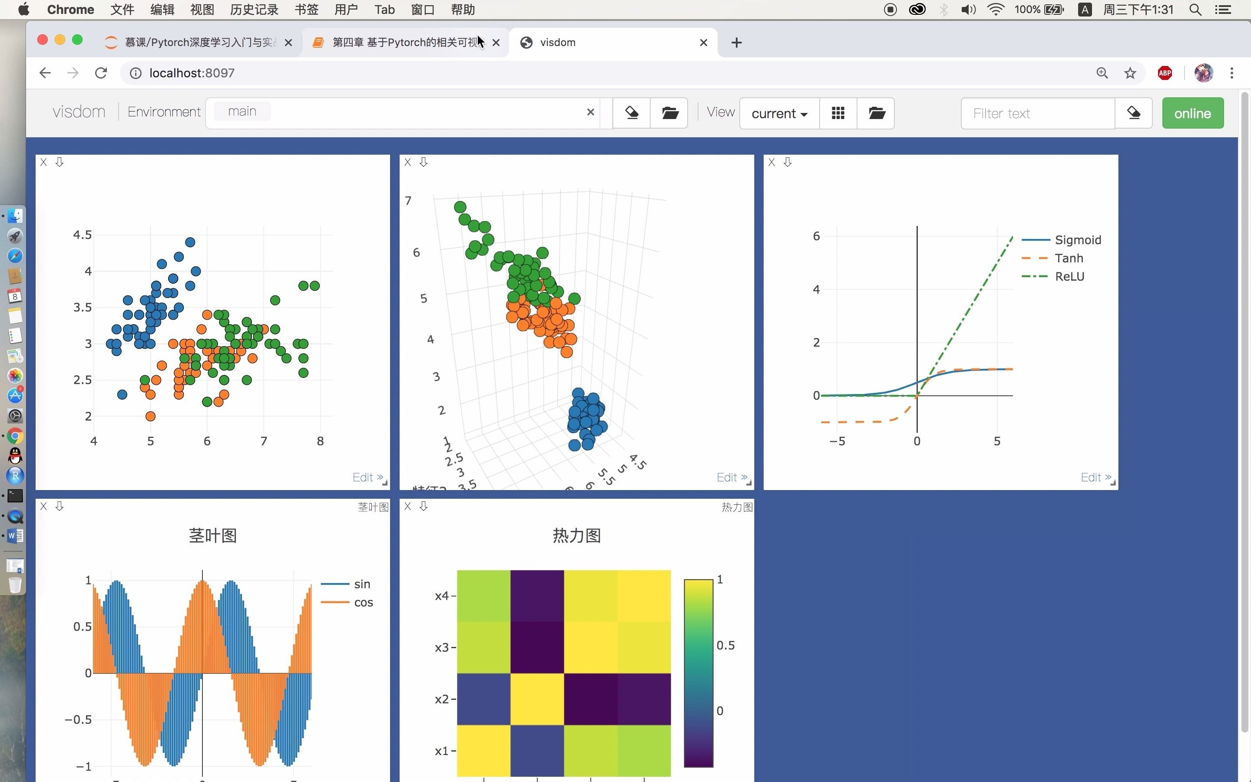Viewport: 1251px width, 782px height.
Task: Click the Filter text input field
Action: [x=1037, y=113]
